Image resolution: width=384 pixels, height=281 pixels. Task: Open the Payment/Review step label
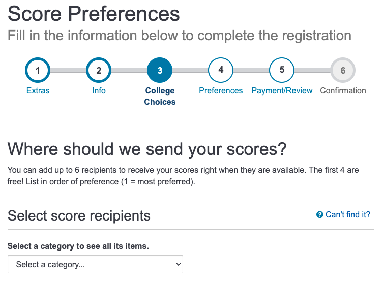(282, 91)
